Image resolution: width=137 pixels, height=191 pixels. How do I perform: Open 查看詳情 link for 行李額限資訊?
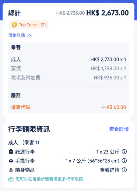pos(119,129)
